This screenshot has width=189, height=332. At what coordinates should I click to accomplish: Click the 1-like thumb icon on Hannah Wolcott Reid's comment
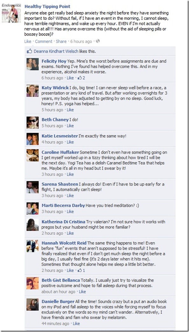click(x=80, y=270)
